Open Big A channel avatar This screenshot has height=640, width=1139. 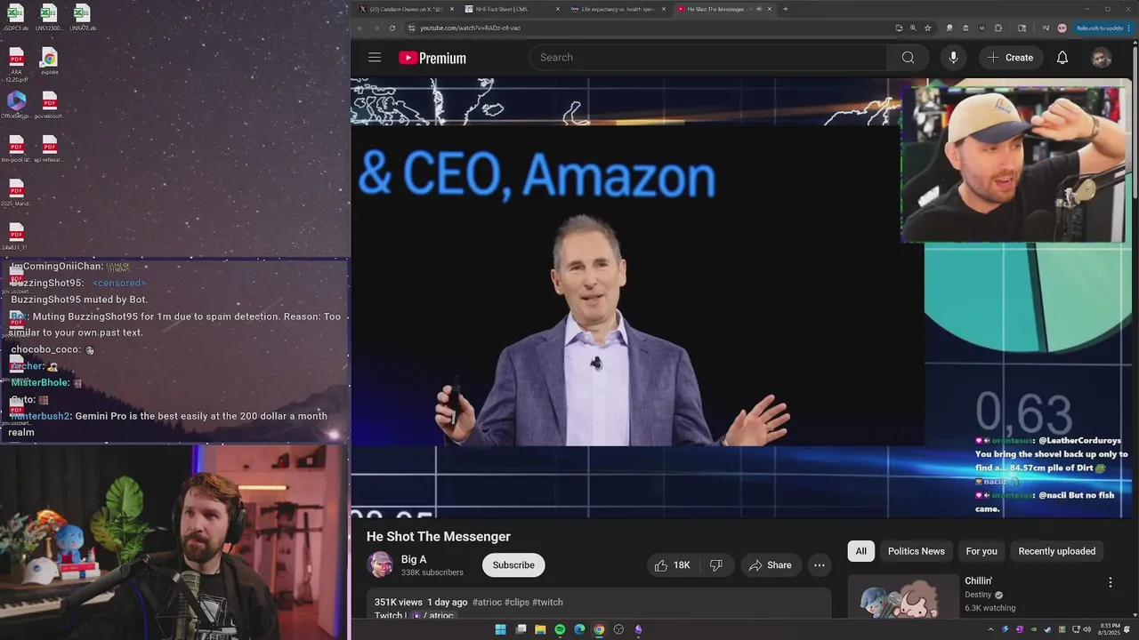tap(381, 565)
